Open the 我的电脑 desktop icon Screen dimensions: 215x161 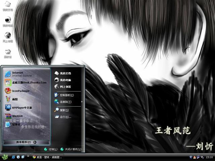pyautogui.click(x=8, y=21)
